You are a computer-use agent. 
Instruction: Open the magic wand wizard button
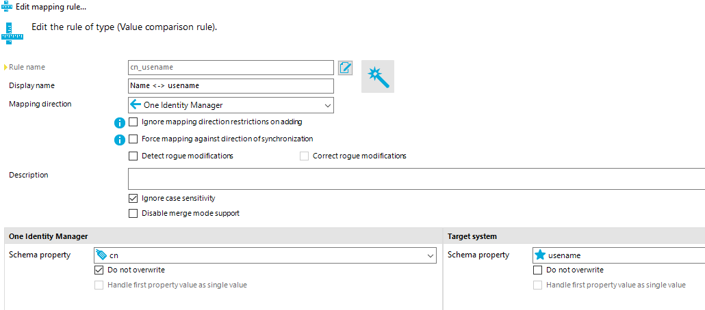click(378, 76)
